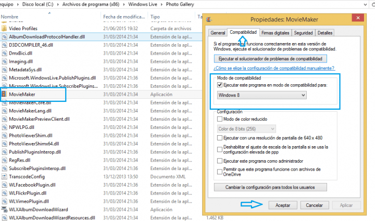Click the WLXAlbumDownloadWizard application icon
Screen dimensions: 375x221
pyautogui.click(x=4, y=210)
